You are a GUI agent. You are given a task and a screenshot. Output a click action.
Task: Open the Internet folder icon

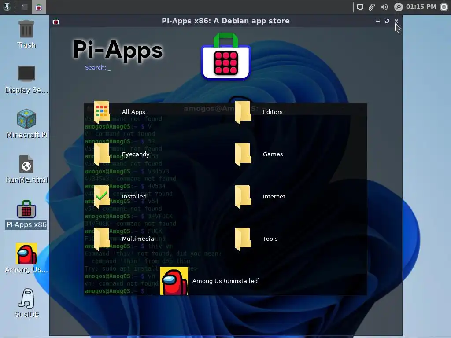(243, 197)
